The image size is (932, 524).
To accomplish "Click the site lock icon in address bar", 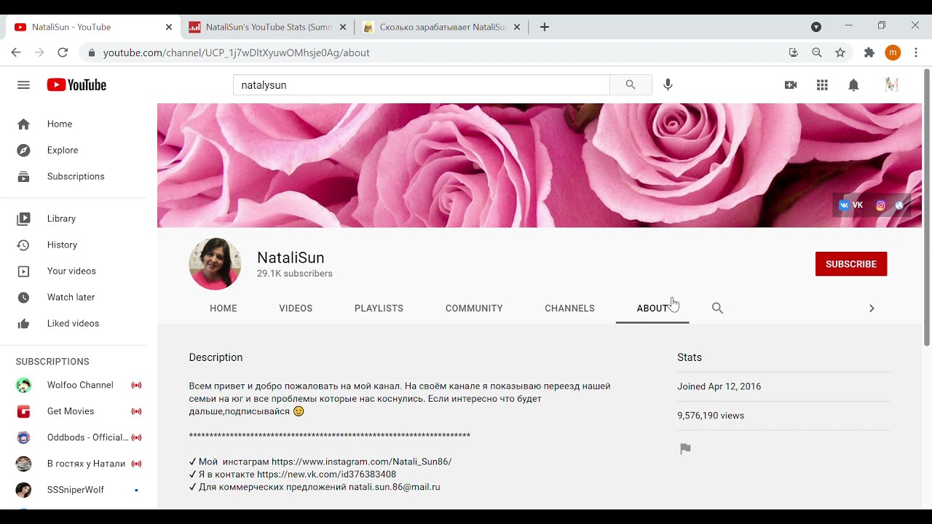I will pyautogui.click(x=92, y=53).
